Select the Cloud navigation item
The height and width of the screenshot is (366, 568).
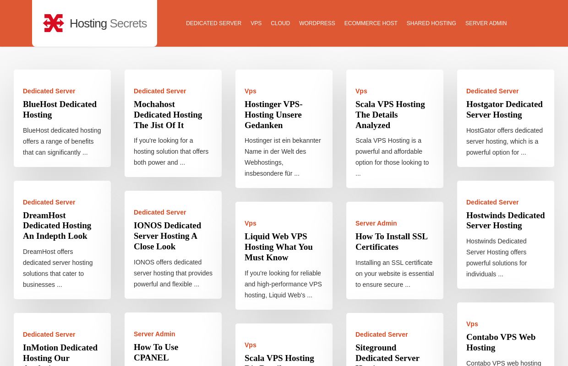(x=280, y=23)
